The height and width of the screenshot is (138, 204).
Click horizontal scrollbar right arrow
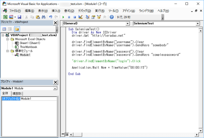[x=197, y=134]
